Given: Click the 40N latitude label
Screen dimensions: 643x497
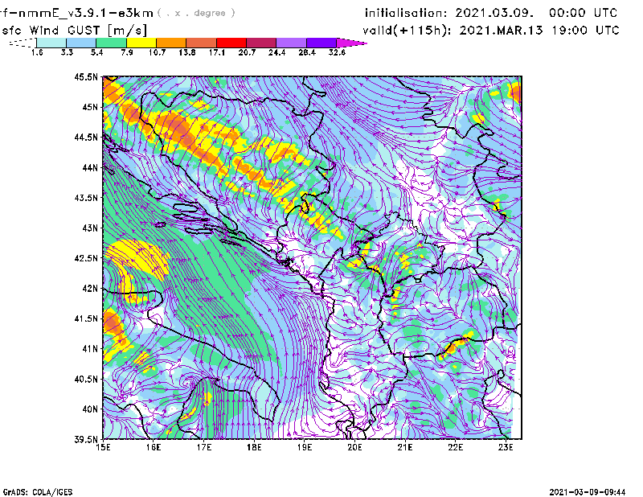Looking at the screenshot, I should click(90, 409).
